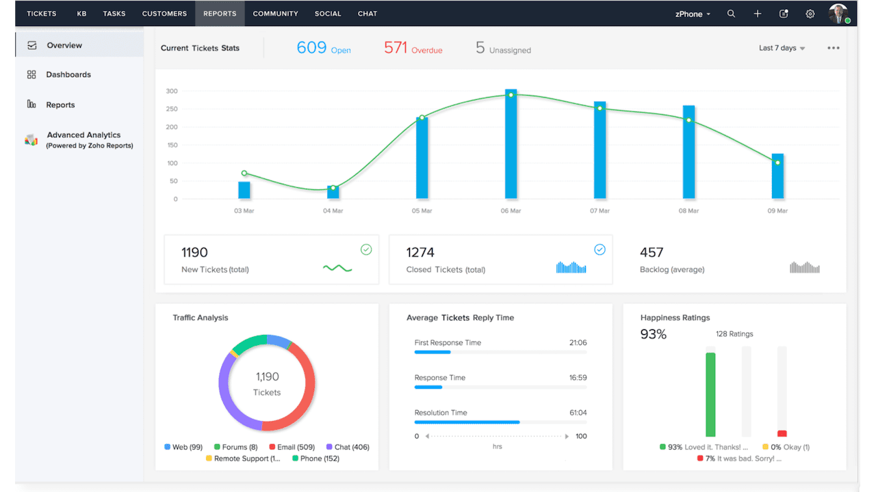876x492 pixels.
Task: Click the external link share icon
Action: pyautogui.click(x=784, y=14)
